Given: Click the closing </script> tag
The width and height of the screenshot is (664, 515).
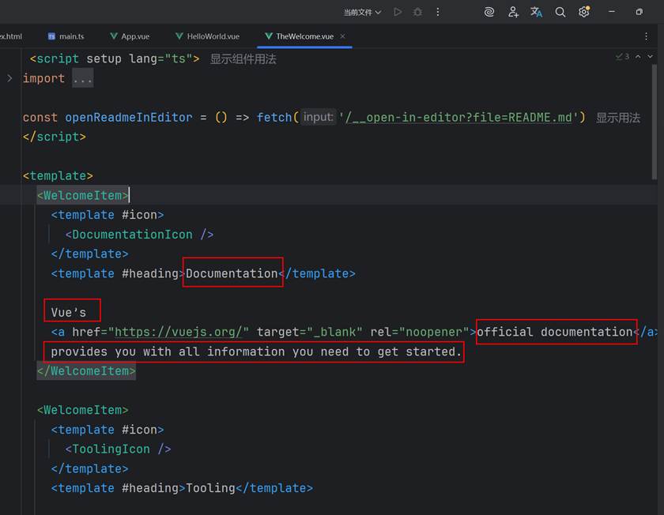Looking at the screenshot, I should [x=55, y=137].
